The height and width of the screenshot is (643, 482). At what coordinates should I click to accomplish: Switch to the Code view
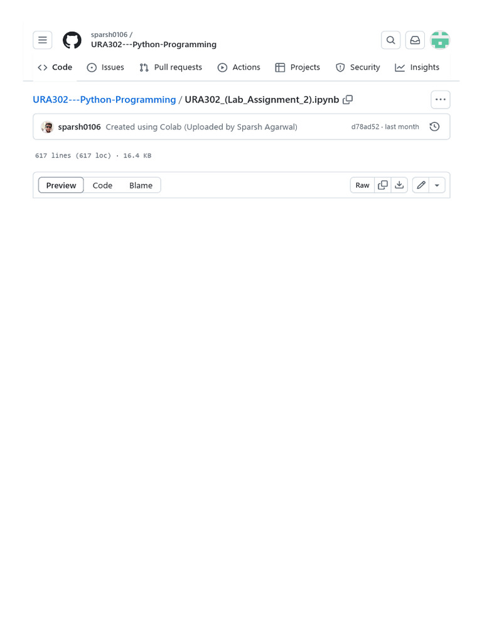coord(102,185)
